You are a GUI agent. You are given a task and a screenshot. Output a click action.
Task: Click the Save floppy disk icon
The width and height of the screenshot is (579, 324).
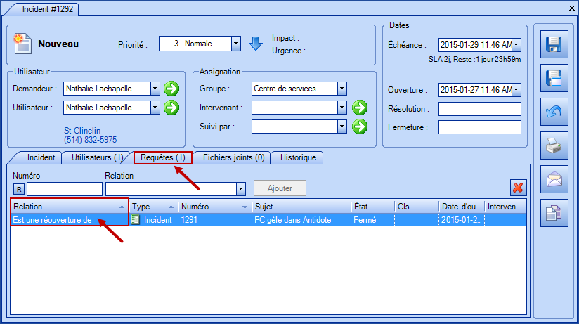pos(554,46)
